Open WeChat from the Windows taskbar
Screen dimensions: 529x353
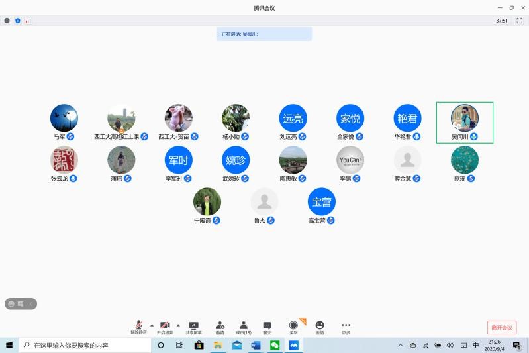click(275, 345)
